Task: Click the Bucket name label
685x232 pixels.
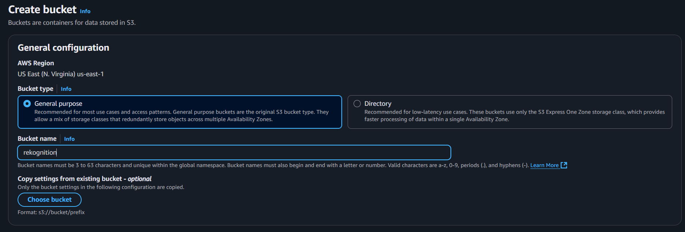Action: coord(37,139)
